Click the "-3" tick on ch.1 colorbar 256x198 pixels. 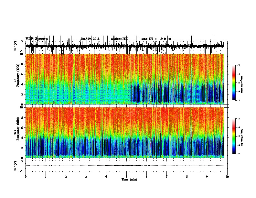coord(239,65)
